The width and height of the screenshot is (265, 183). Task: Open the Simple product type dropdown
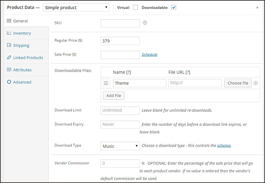[76, 8]
